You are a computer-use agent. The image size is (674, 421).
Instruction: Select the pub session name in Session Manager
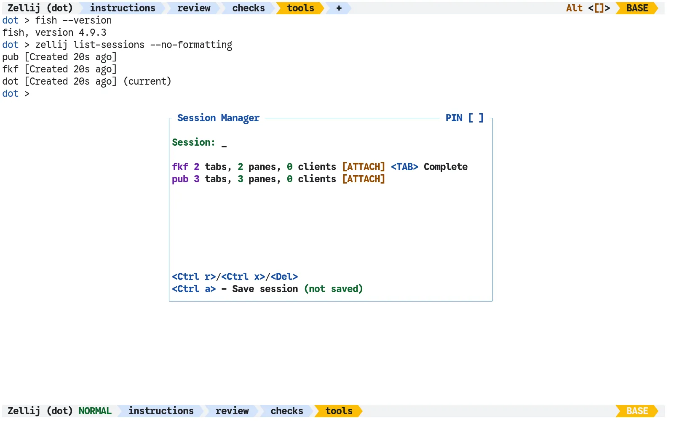click(180, 179)
